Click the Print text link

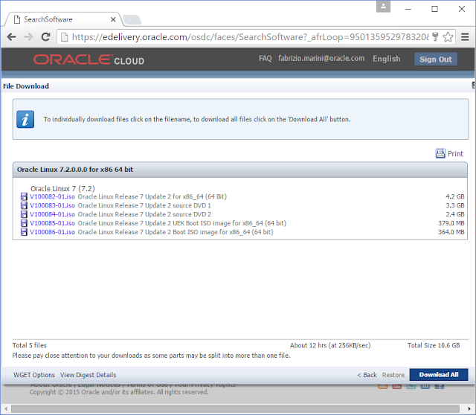455,154
